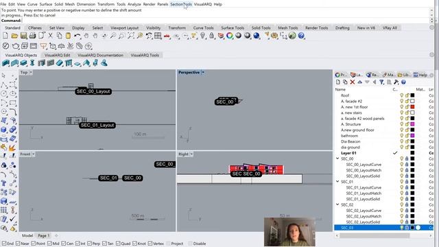Click the light bulb Hide Objects icon
The height and width of the screenshot is (247, 439).
(x=203, y=36)
